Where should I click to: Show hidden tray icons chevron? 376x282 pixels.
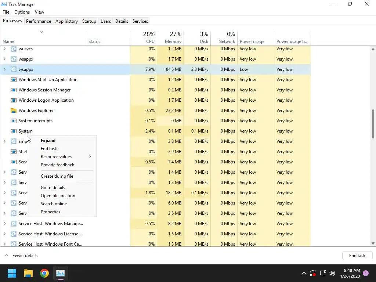(x=304, y=273)
